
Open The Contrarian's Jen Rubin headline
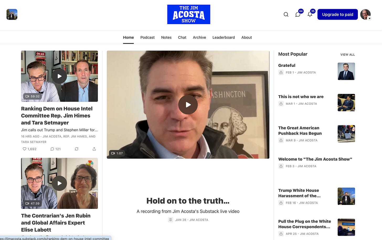point(56,222)
